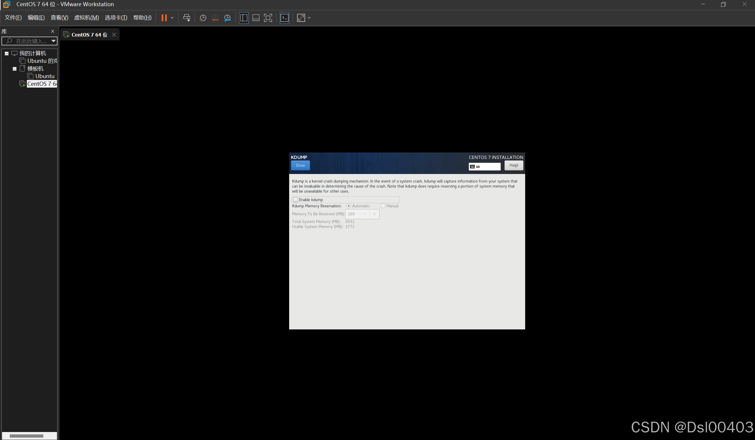The image size is (755, 440).
Task: Click the running VM icon beside CentOS 7
Action: 22,84
